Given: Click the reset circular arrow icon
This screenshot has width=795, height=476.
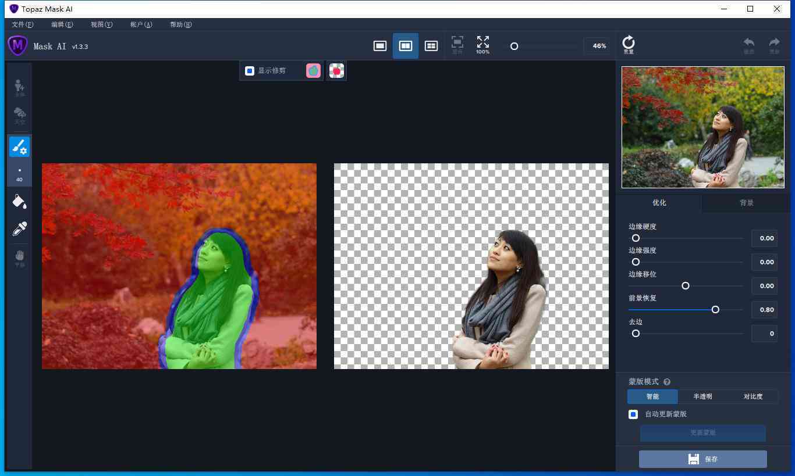Looking at the screenshot, I should pos(629,45).
